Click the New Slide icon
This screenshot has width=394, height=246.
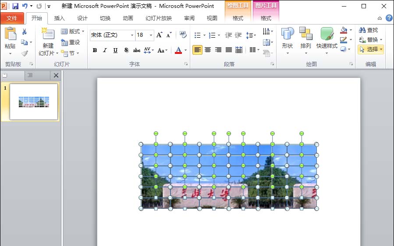48,34
